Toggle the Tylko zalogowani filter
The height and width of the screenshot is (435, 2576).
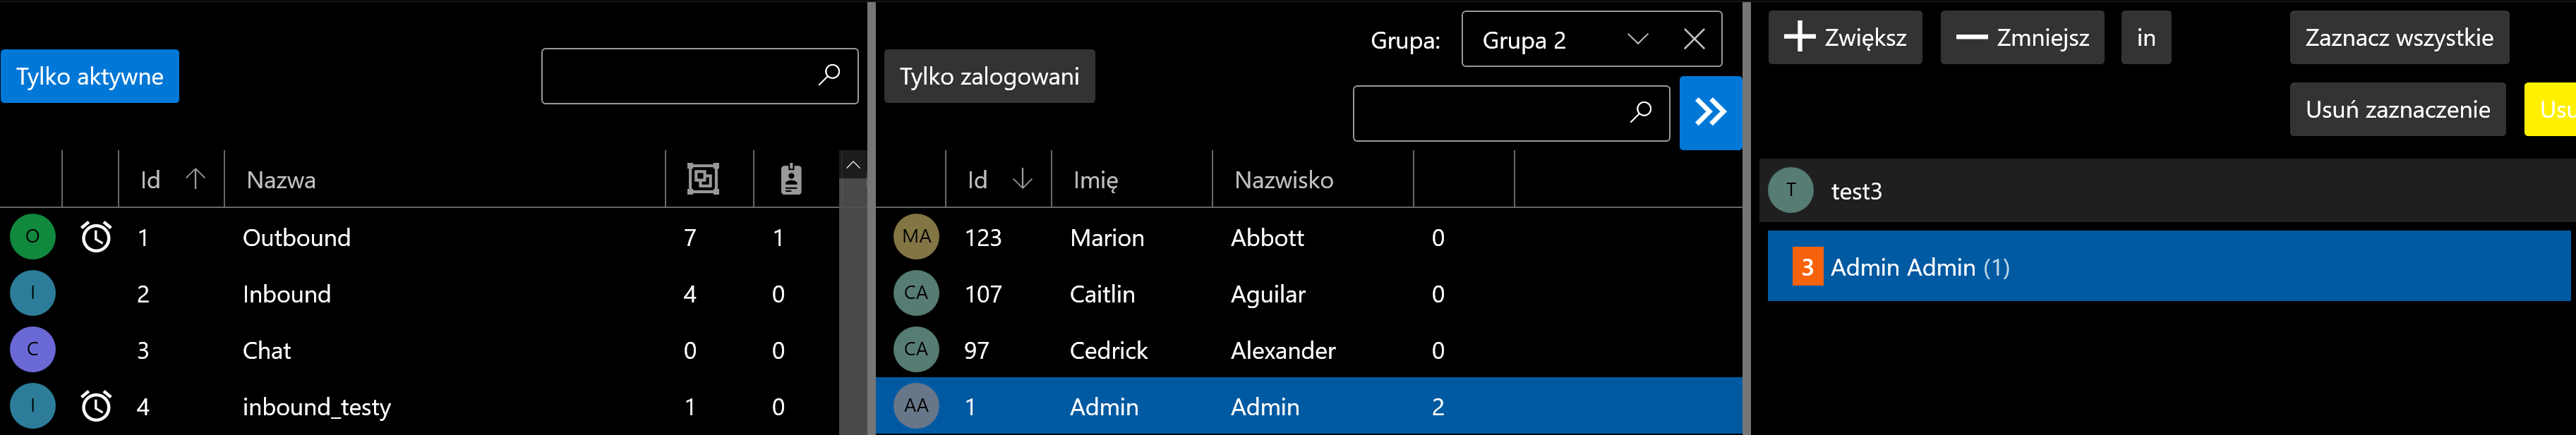988,76
